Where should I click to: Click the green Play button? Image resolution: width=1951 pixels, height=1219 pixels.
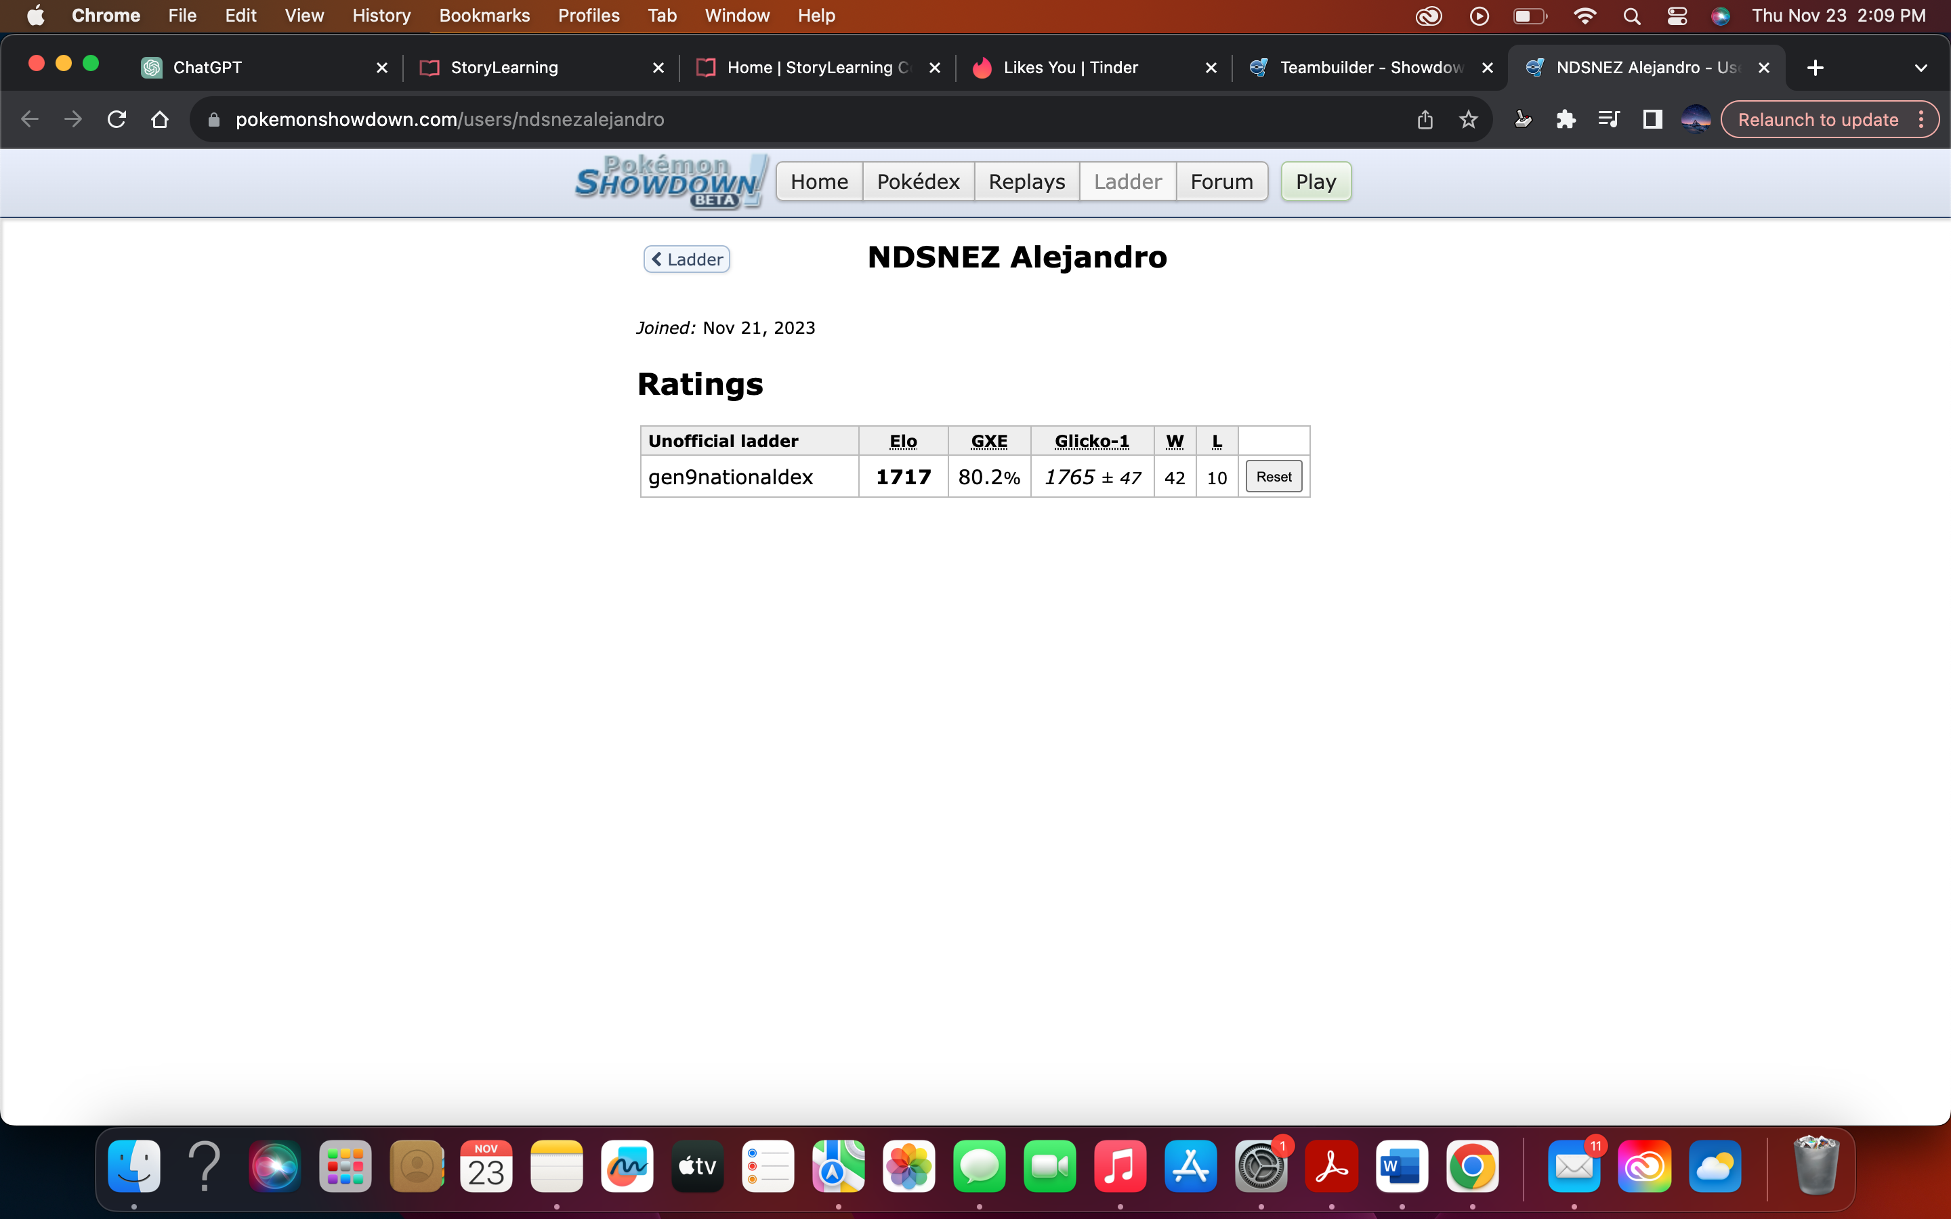click(x=1316, y=181)
